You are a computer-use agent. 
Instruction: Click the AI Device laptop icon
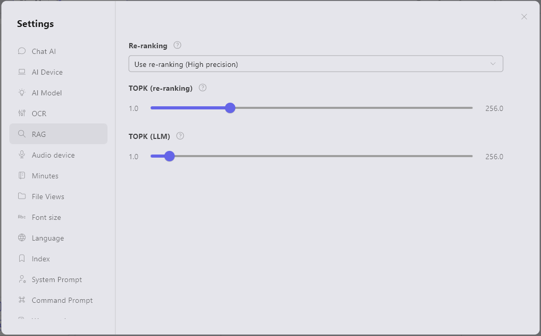point(22,72)
